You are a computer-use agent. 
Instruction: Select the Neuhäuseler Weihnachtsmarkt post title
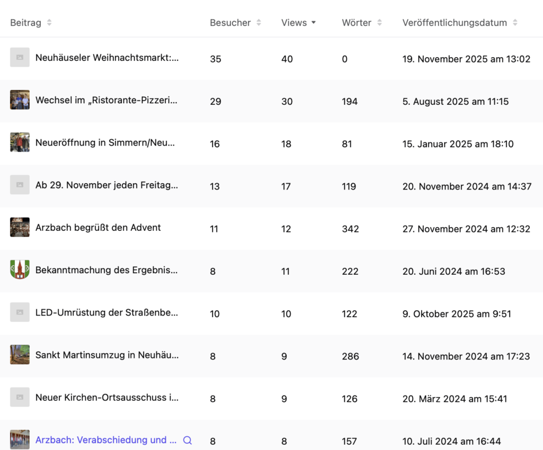point(107,58)
